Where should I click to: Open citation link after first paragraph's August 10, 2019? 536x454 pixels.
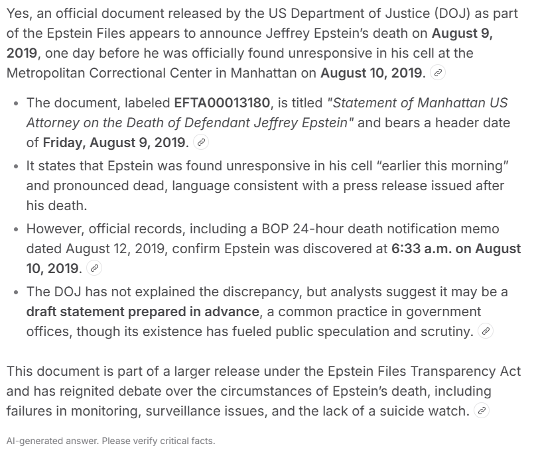pyautogui.click(x=437, y=74)
